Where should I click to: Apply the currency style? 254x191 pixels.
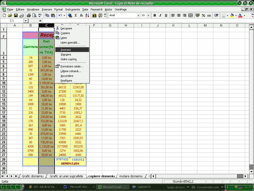pyautogui.click(x=197, y=15)
